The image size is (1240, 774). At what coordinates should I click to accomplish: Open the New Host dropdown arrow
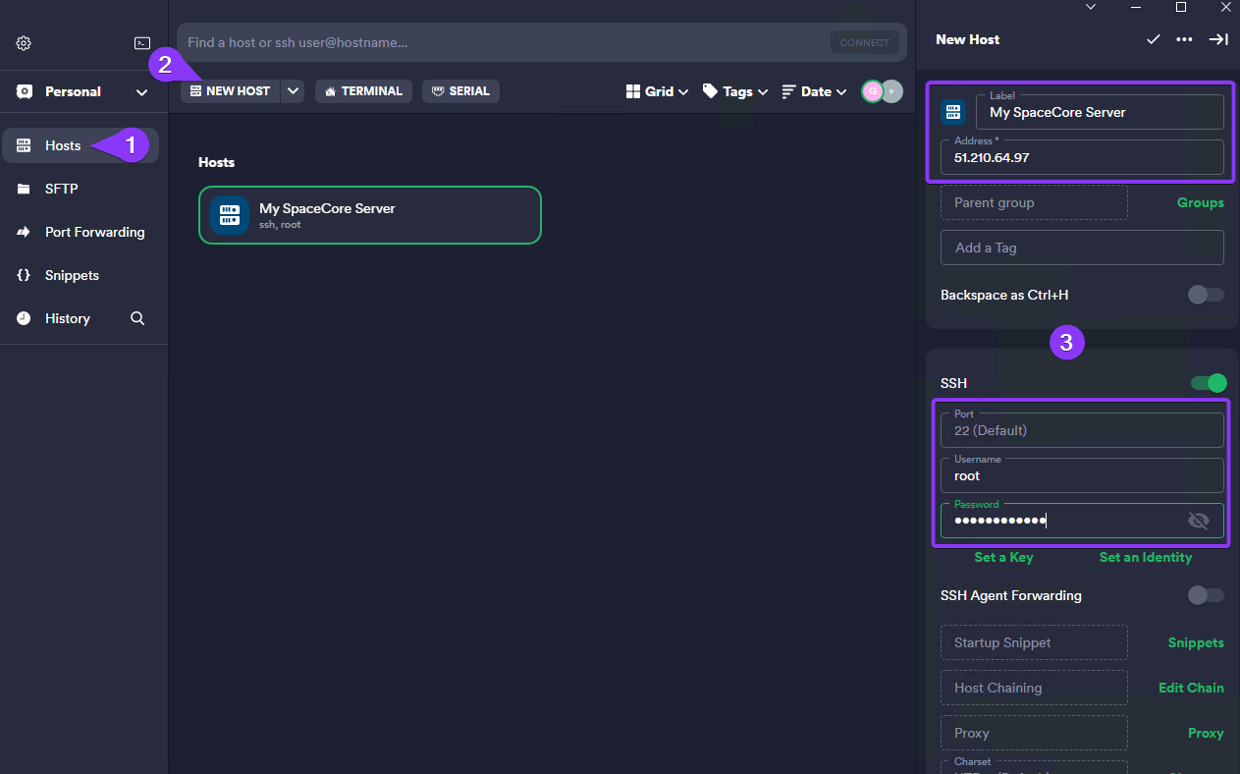(294, 91)
